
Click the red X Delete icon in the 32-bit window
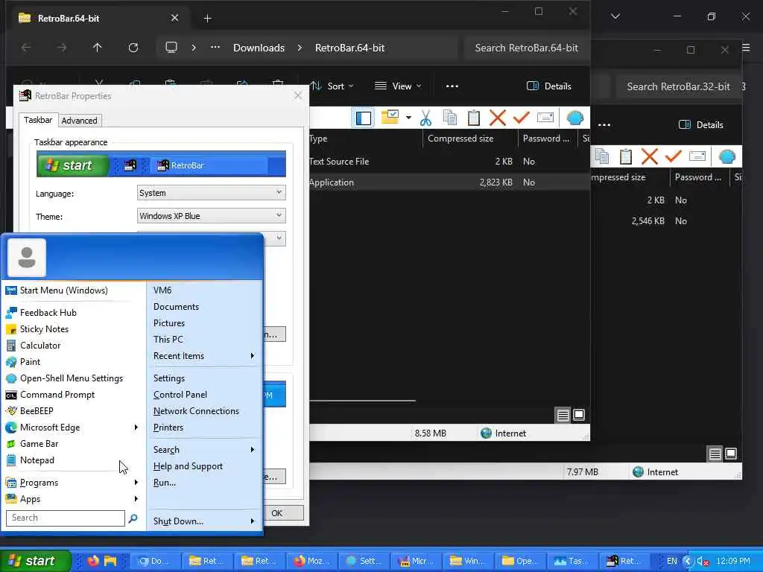(650, 156)
